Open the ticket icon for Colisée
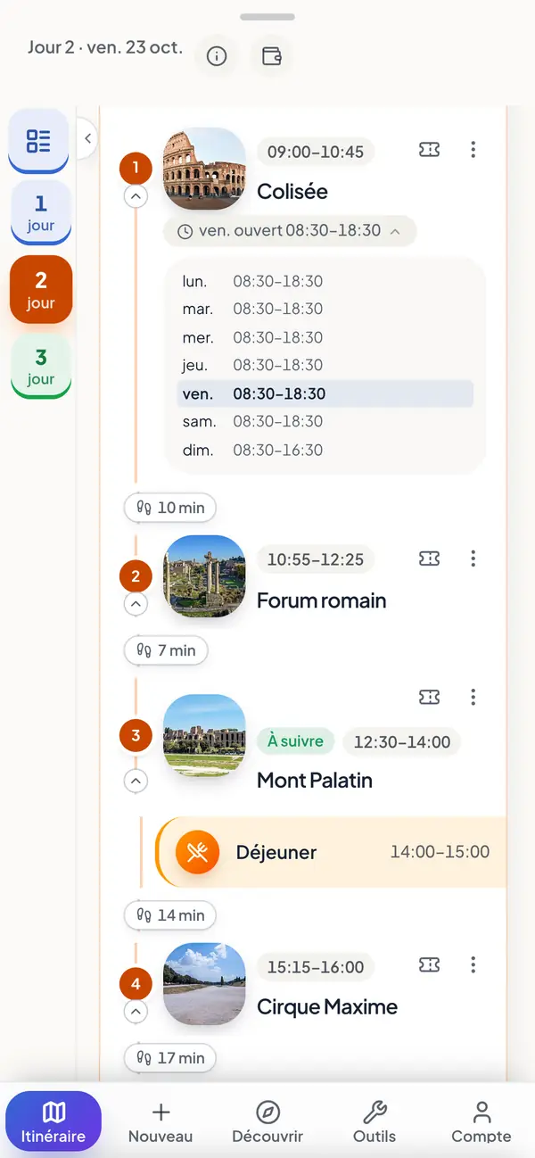This screenshot has height=1158, width=535. [430, 150]
